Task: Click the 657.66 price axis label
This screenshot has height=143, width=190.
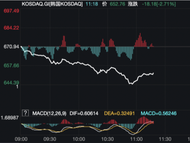Action: point(11,65)
